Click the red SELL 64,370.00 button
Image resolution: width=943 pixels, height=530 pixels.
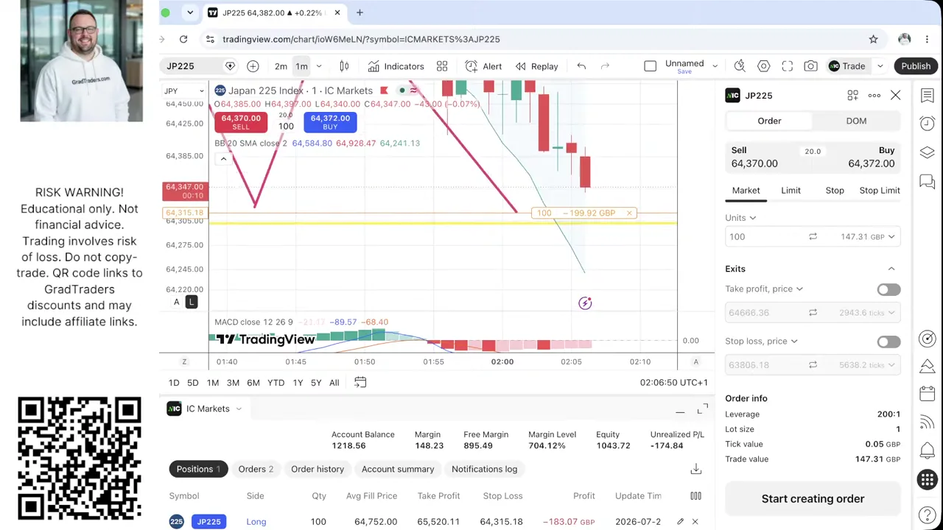pos(241,121)
